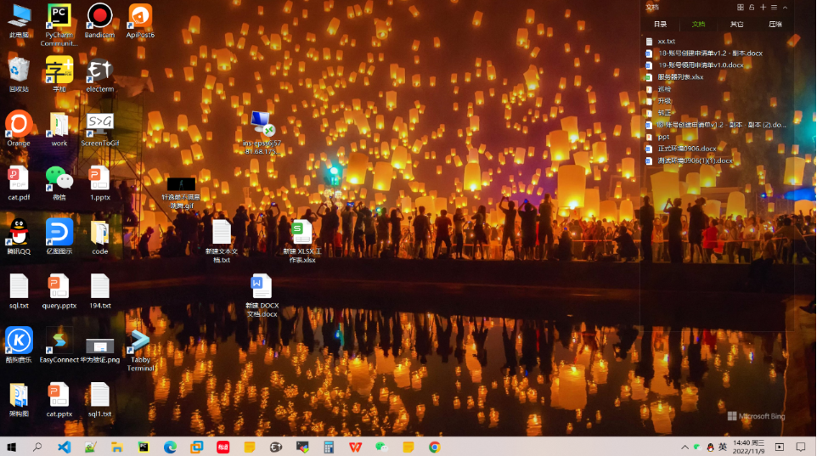Click the Google Chrome taskbar icon
Image resolution: width=817 pixels, height=456 pixels.
click(434, 447)
